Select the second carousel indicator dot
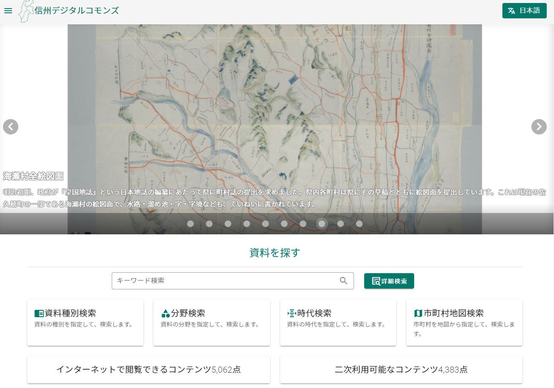Viewport: 554px width, 388px height. coord(209,224)
